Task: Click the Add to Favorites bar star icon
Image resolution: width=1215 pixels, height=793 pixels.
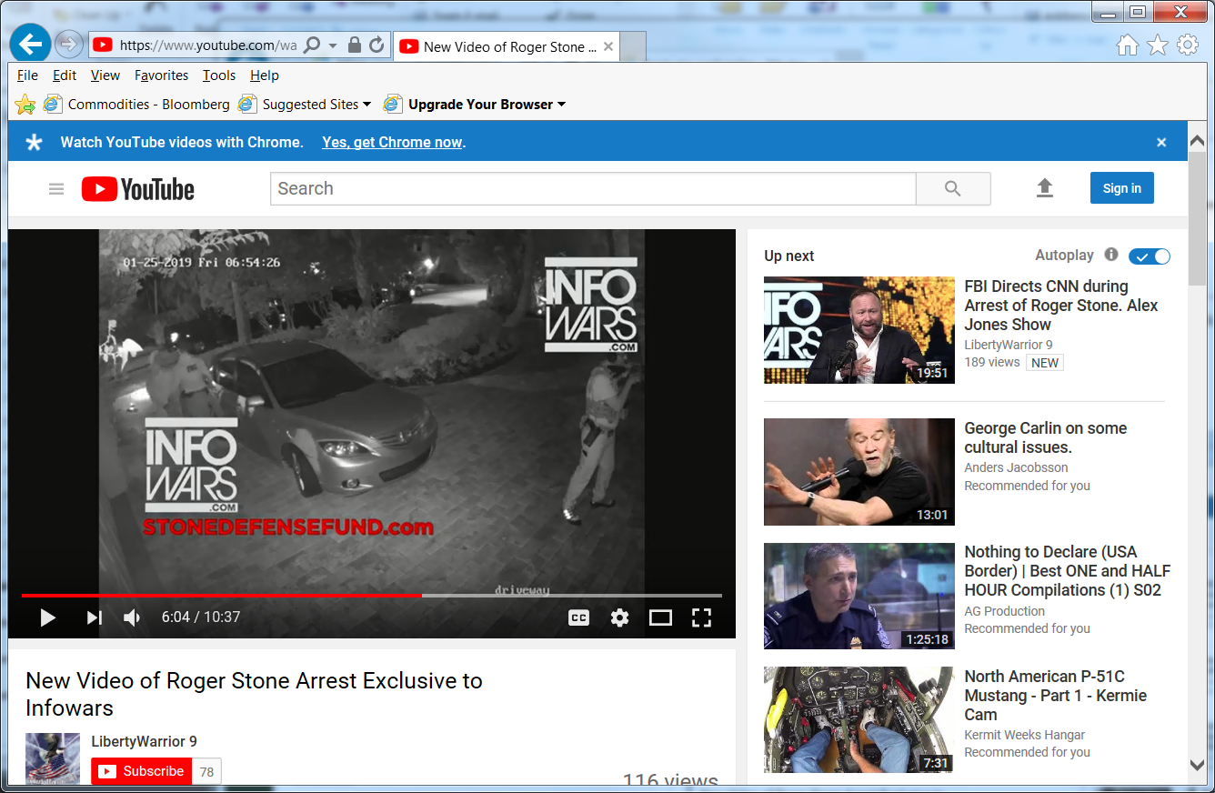Action: click(25, 105)
